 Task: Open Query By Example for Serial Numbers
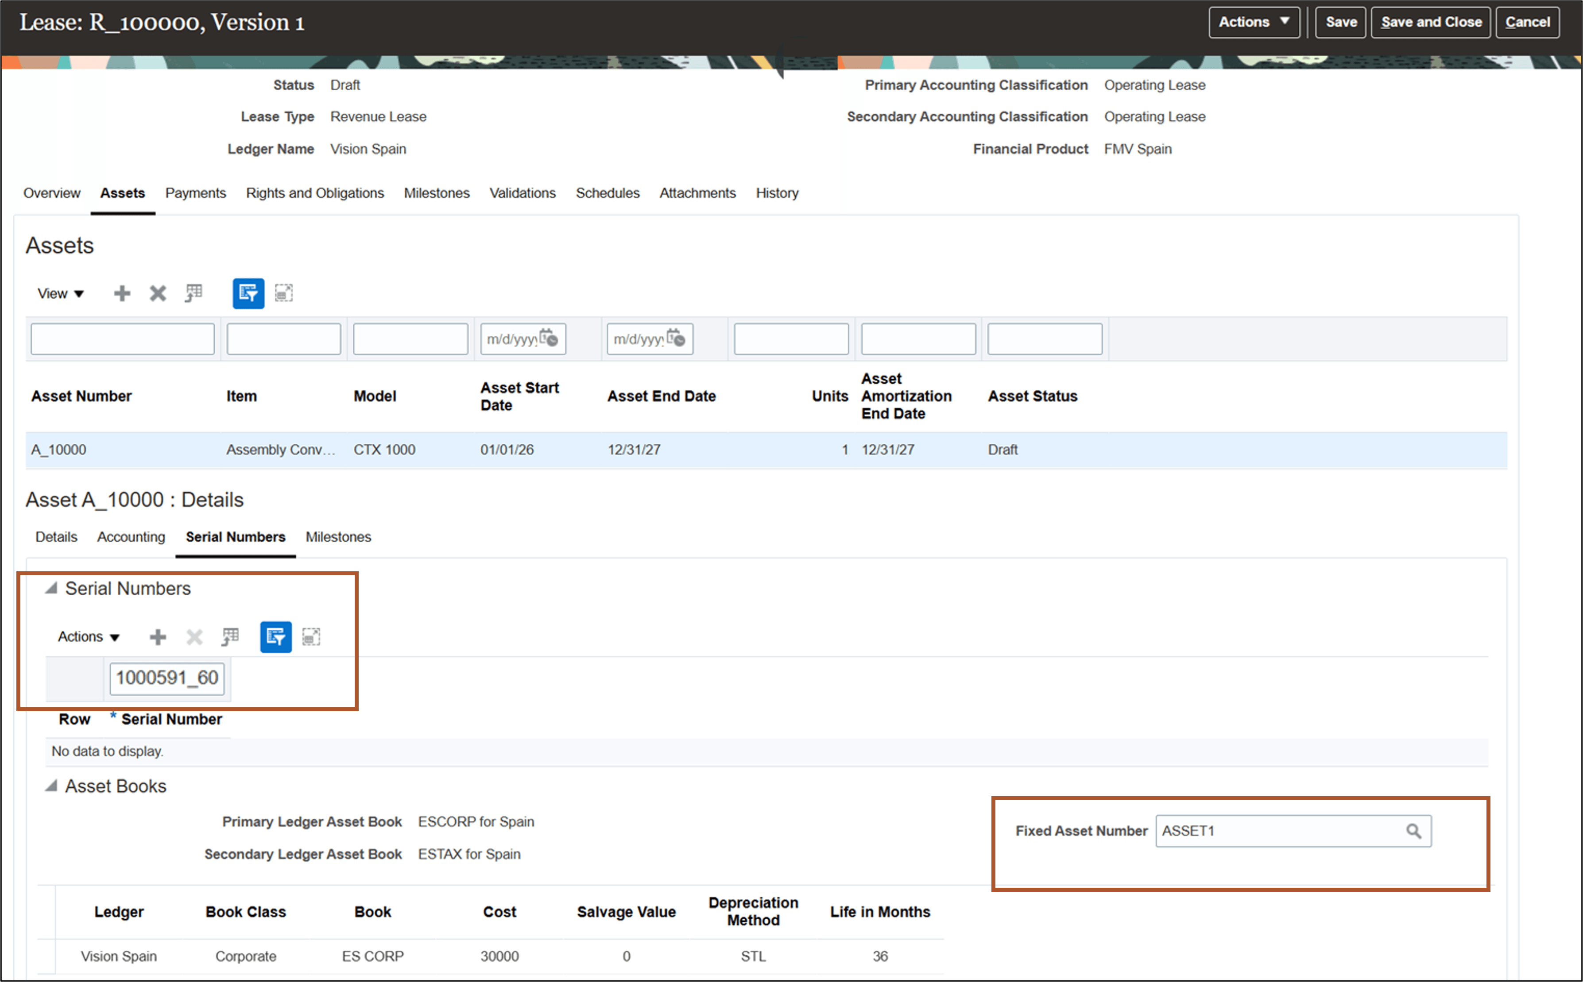275,636
